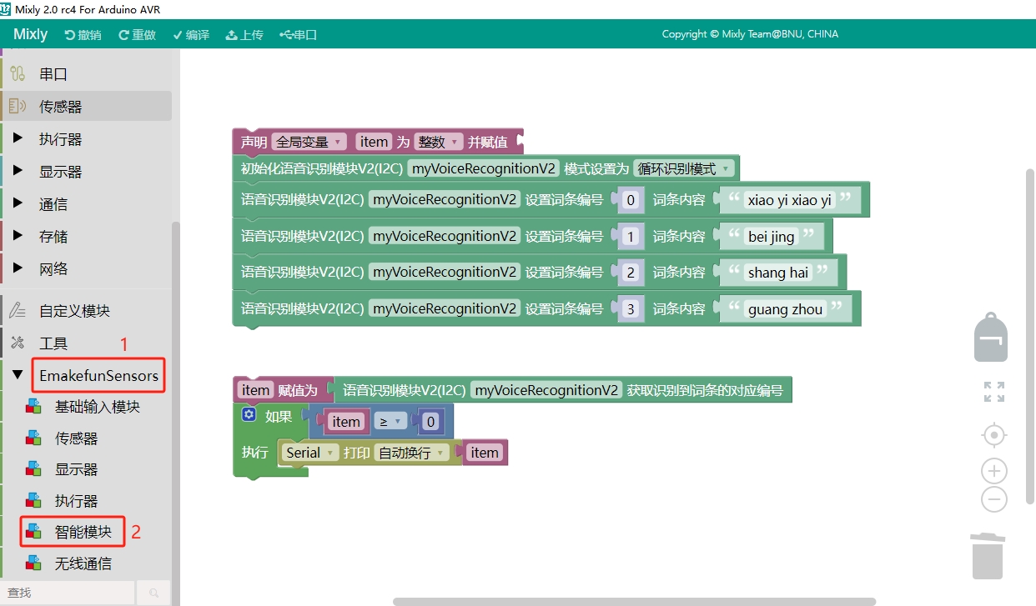Expand the 存储 category

tap(86, 237)
